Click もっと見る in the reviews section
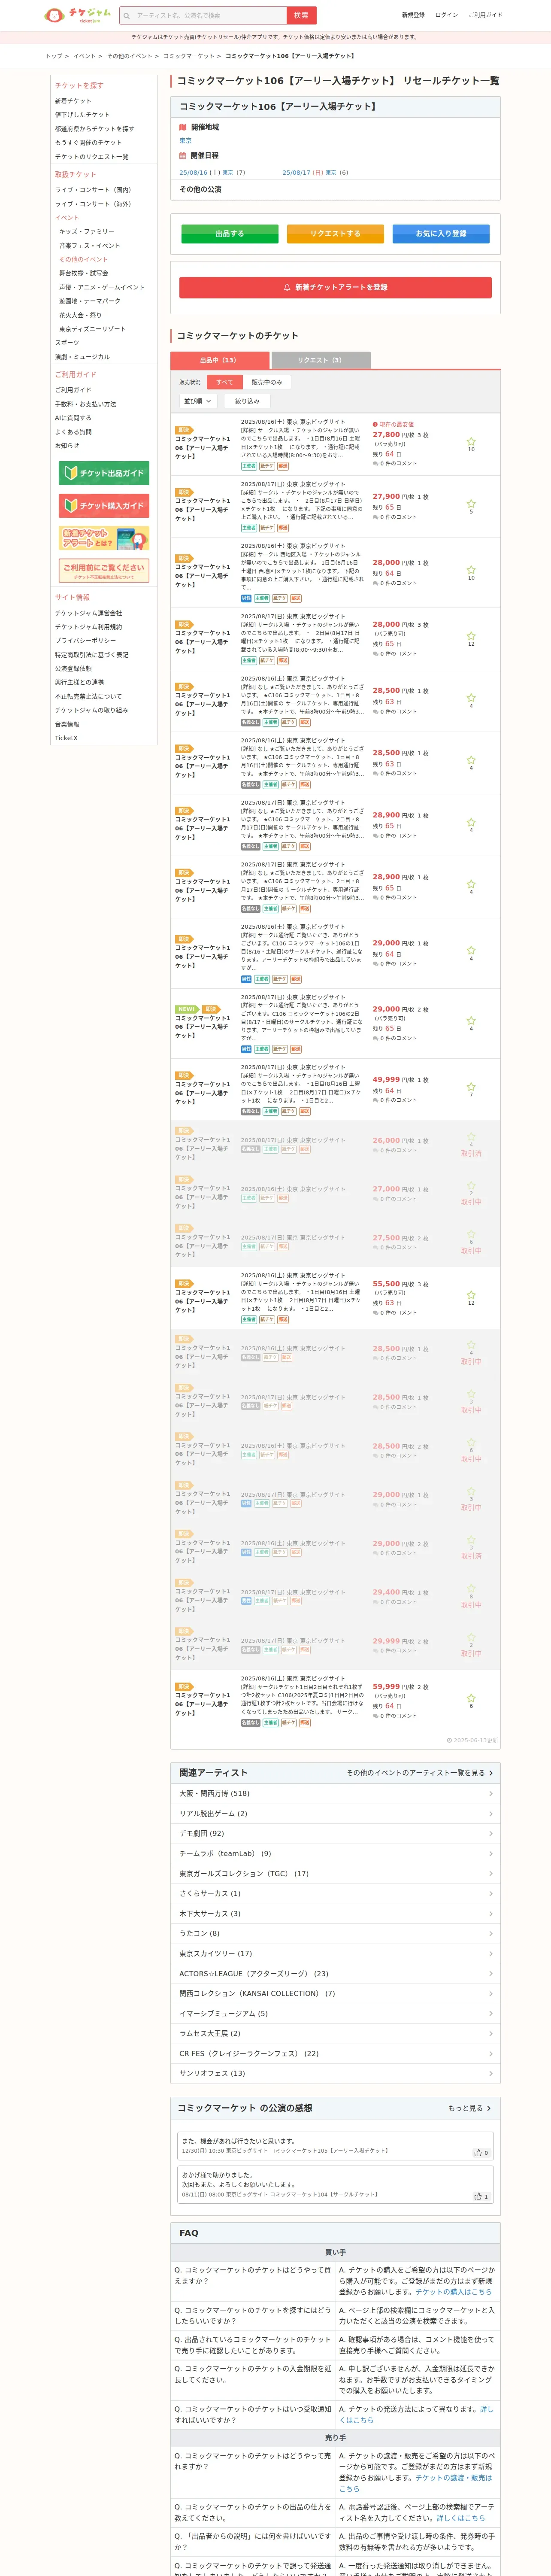Screen dimensions: 551x2576 pos(470,2108)
